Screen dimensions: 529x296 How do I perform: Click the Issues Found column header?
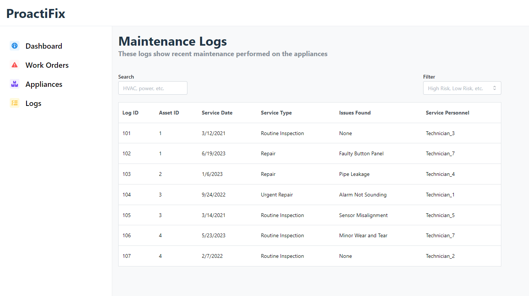[355, 113]
